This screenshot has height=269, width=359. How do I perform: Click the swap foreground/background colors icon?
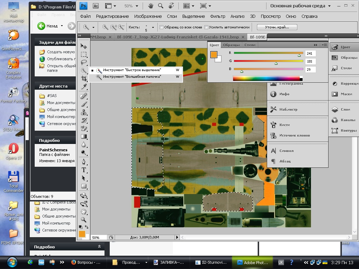[x=87, y=227]
